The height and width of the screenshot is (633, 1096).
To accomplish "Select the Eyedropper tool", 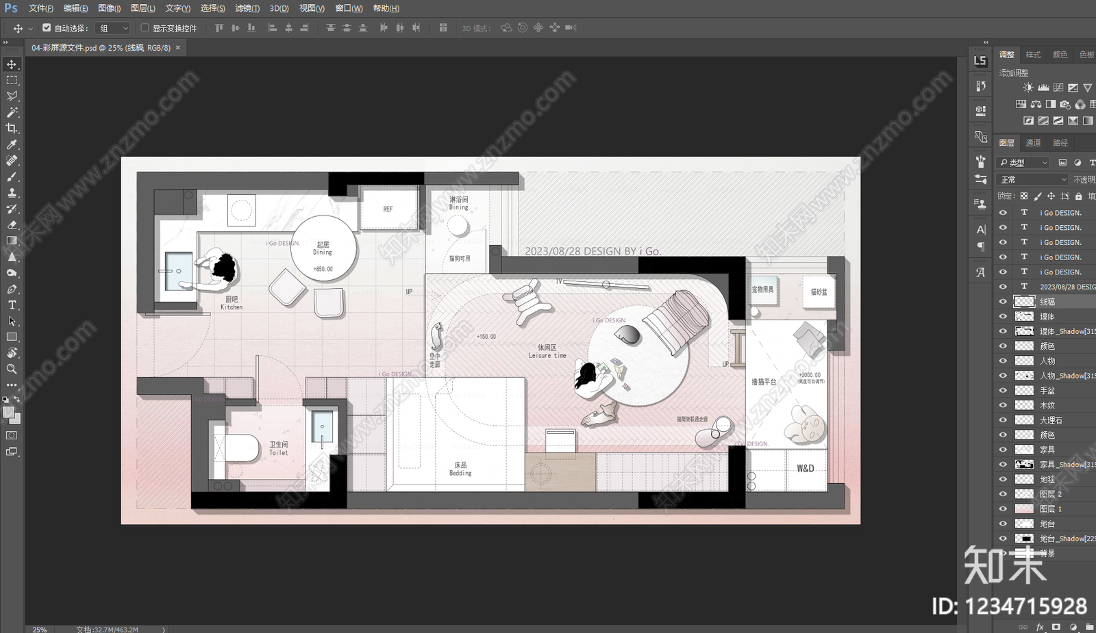I will coord(12,144).
